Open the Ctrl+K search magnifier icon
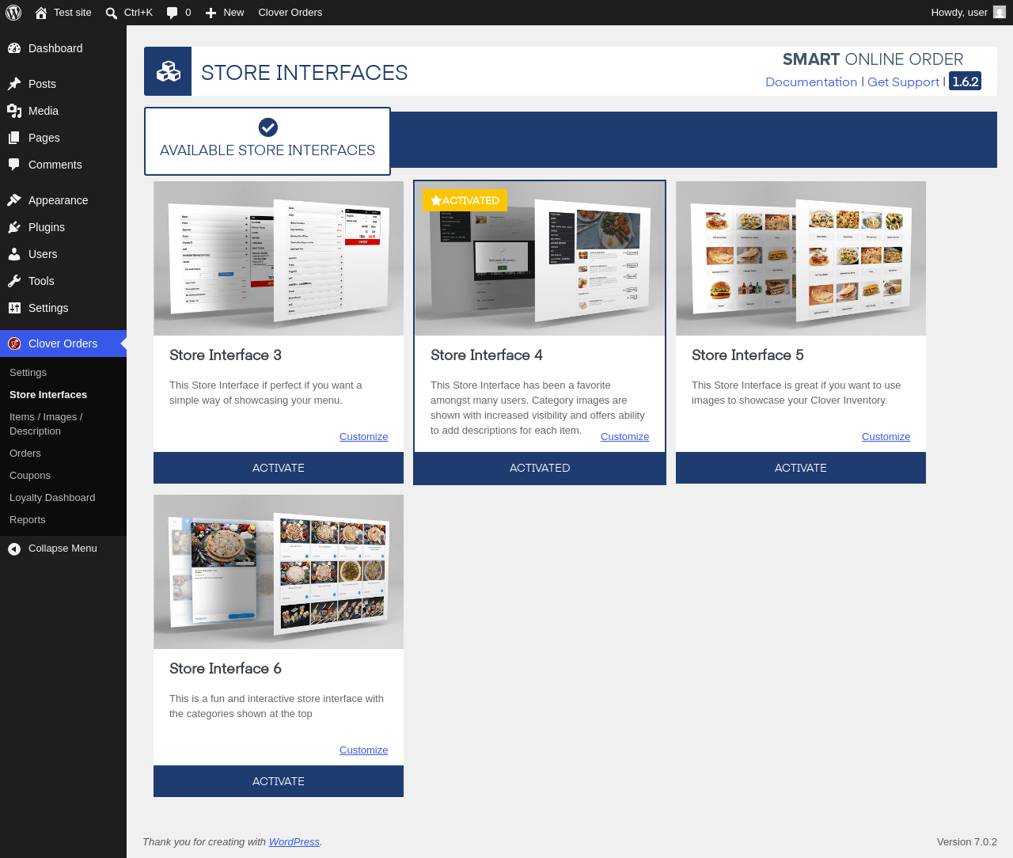 112,13
